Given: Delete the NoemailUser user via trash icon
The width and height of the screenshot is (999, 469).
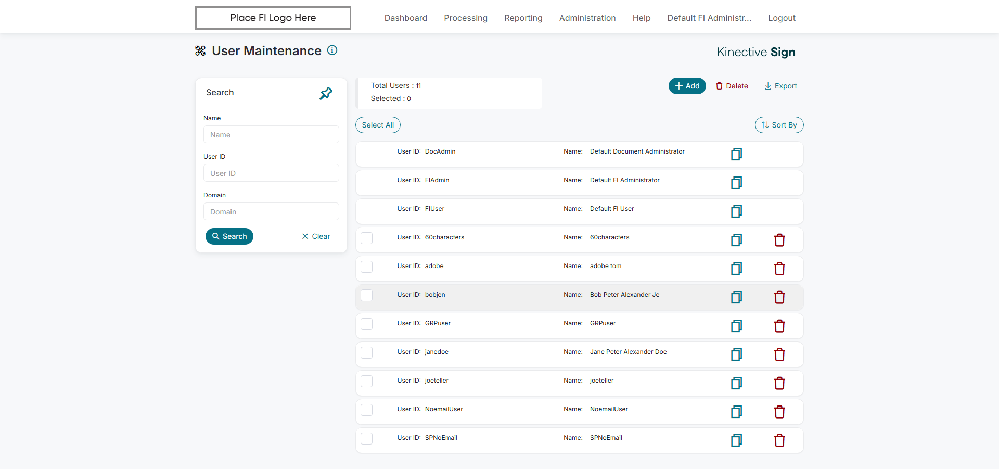Looking at the screenshot, I should (x=779, y=412).
